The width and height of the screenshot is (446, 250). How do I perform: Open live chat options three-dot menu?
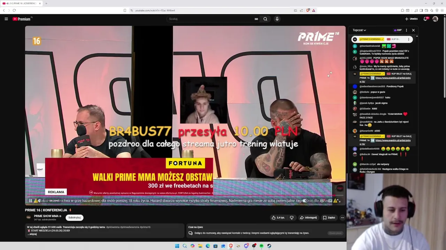pyautogui.click(x=406, y=30)
